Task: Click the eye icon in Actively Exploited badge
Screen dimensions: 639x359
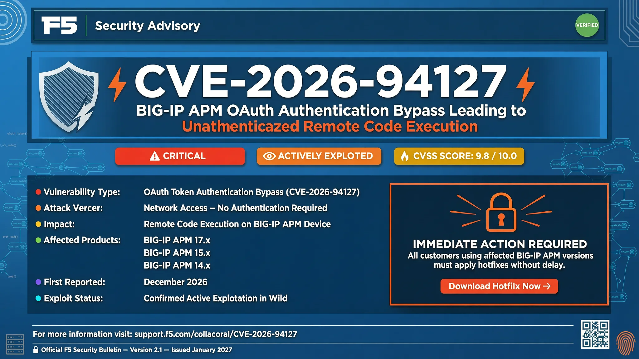Action: [269, 156]
